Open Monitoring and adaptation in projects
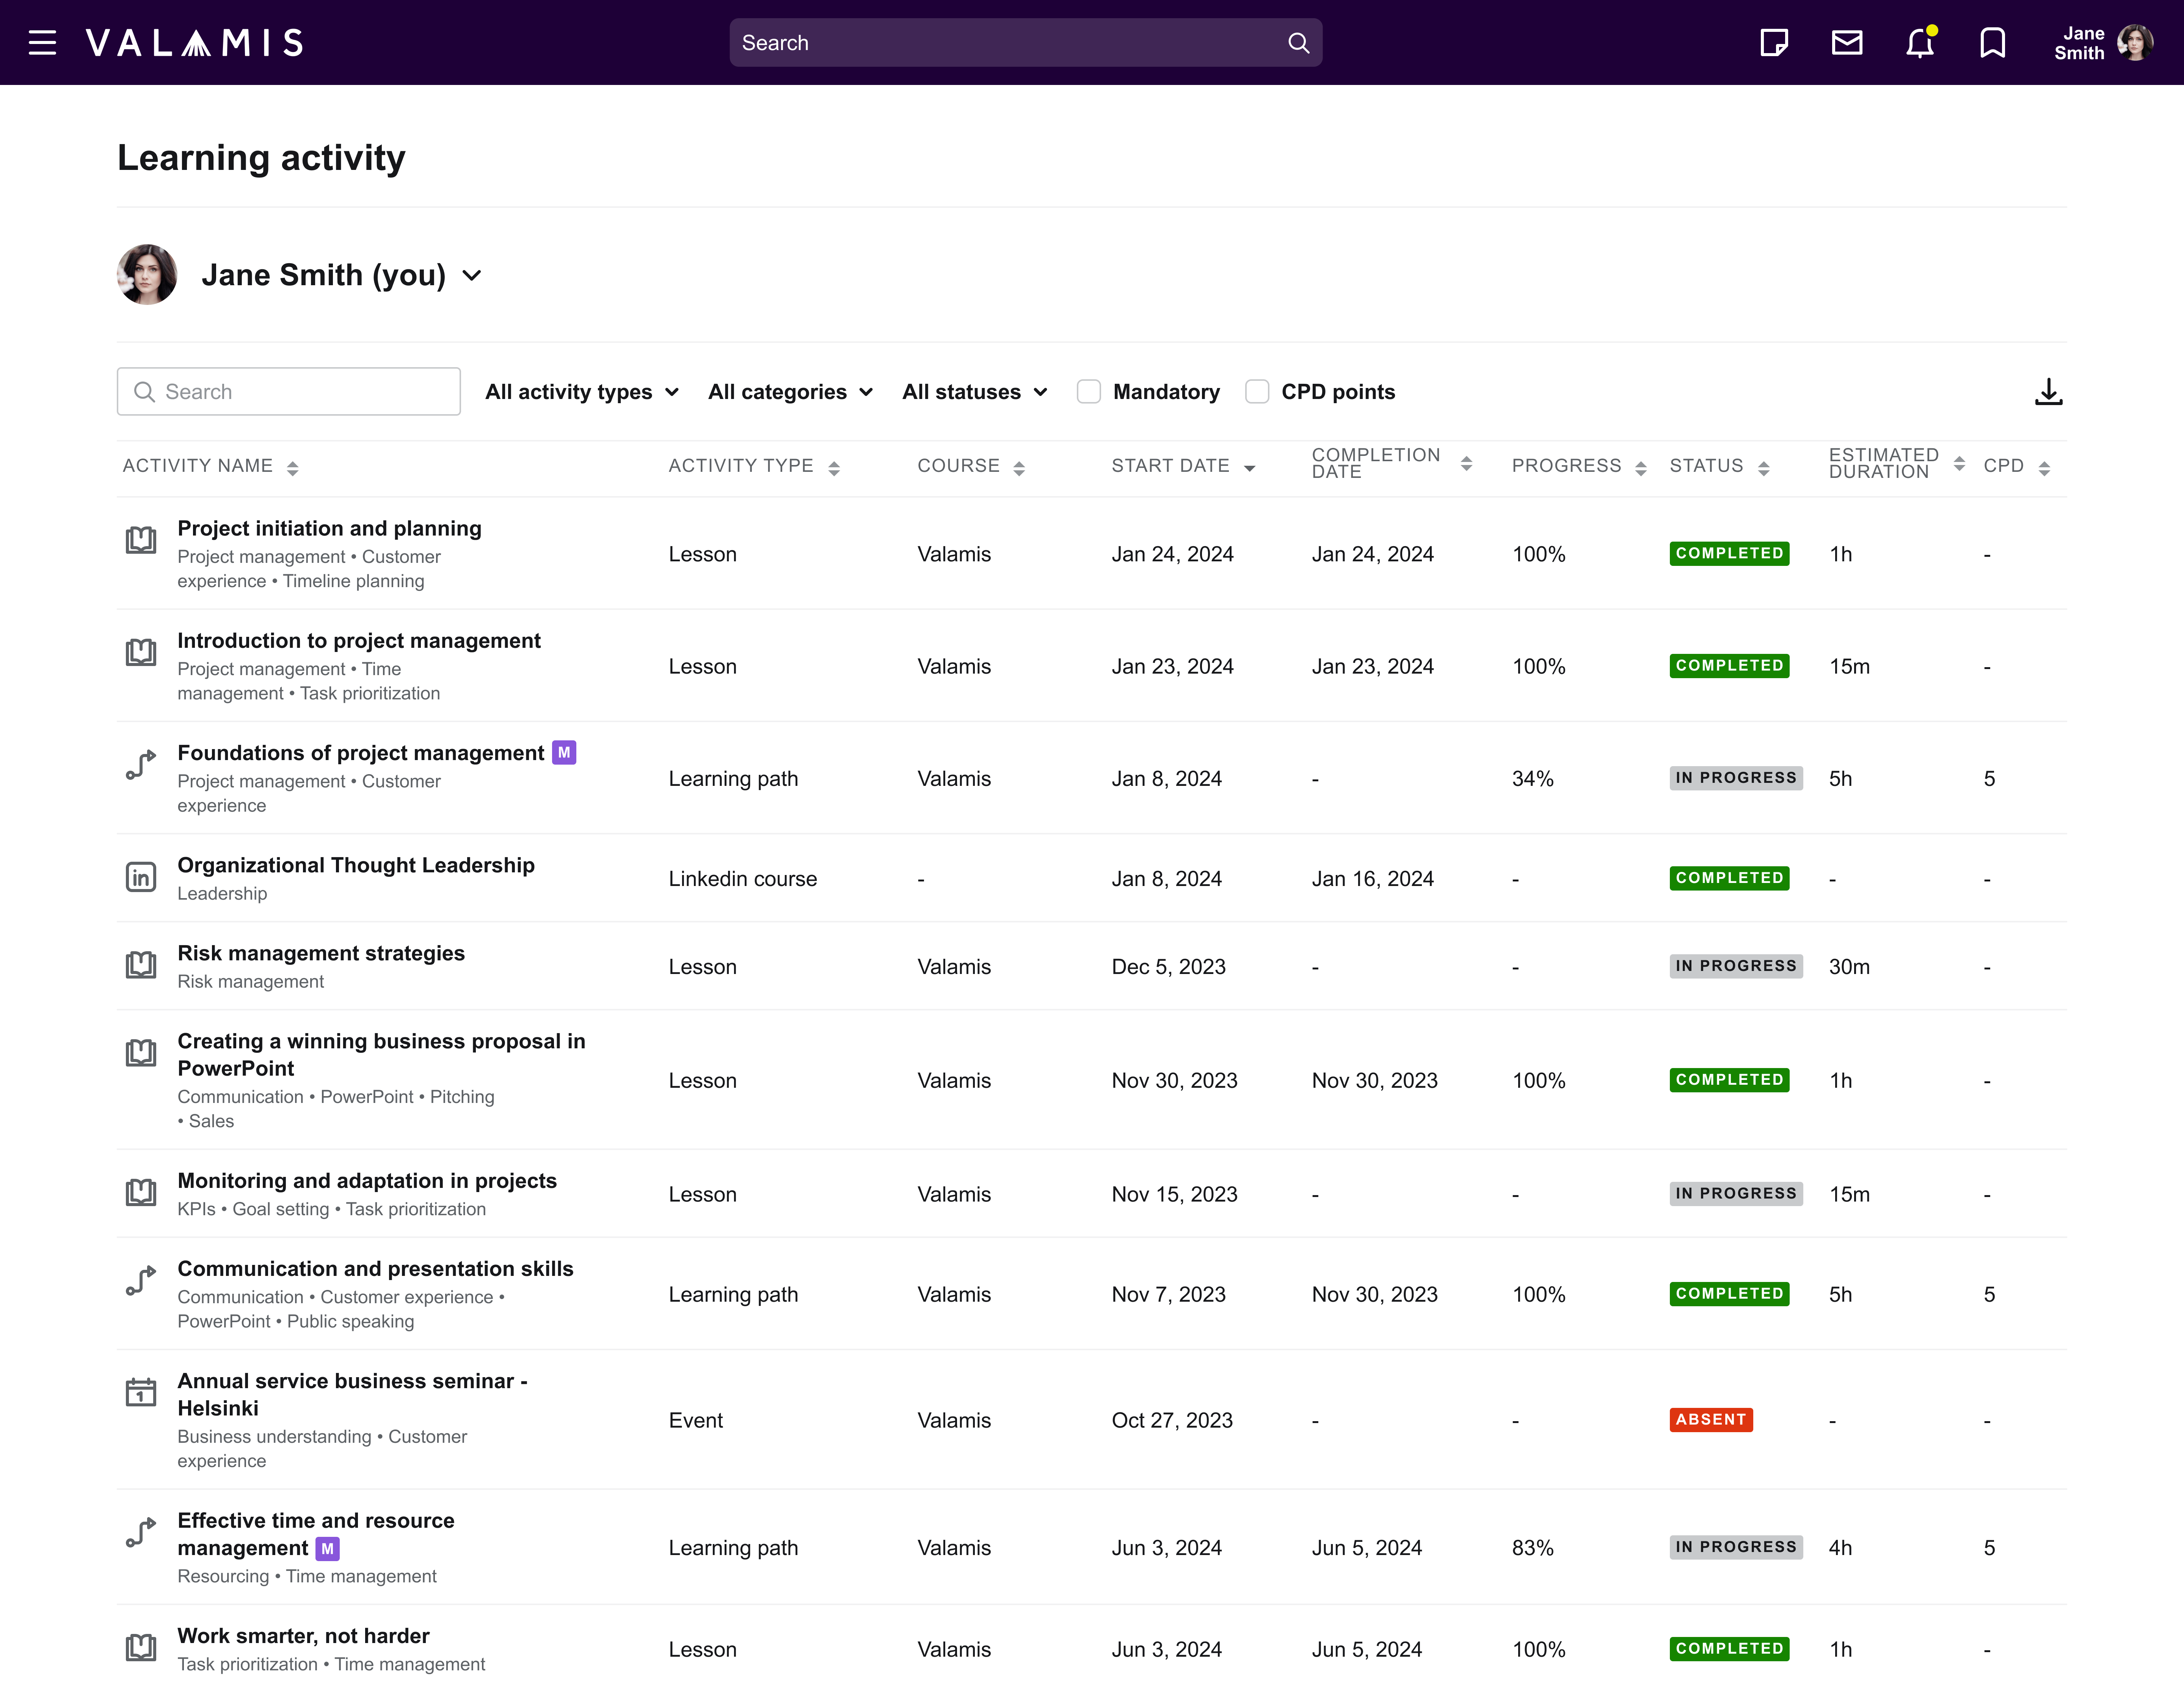Screen dimensions: 2184x1684 (367, 1181)
